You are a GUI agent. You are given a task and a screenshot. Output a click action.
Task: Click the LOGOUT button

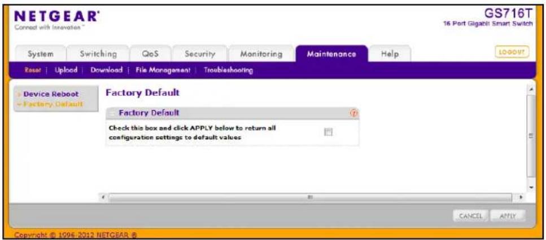click(x=512, y=52)
